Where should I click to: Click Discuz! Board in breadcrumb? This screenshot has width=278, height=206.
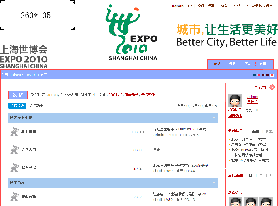coord(24,75)
